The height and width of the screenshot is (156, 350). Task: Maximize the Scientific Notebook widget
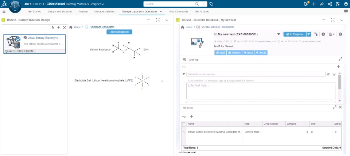click(332, 20)
